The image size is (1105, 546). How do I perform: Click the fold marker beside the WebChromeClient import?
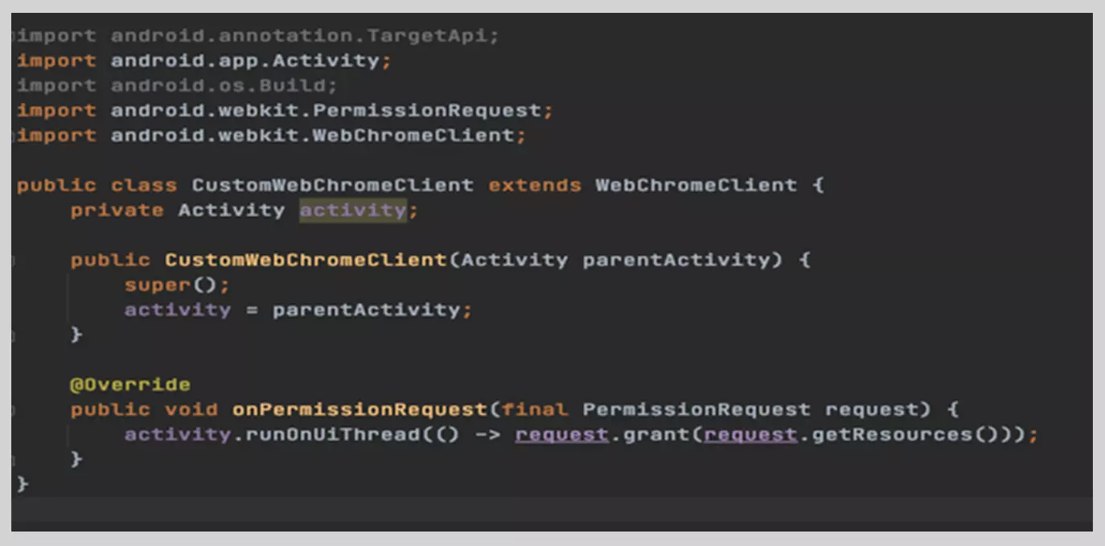(14, 135)
